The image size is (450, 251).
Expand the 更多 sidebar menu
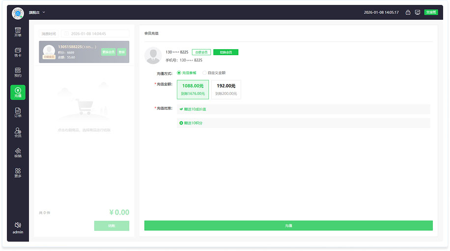tap(18, 173)
